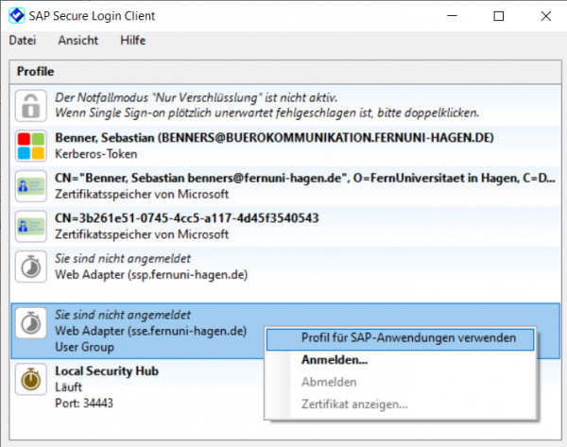Click the Profile column header

(x=285, y=72)
